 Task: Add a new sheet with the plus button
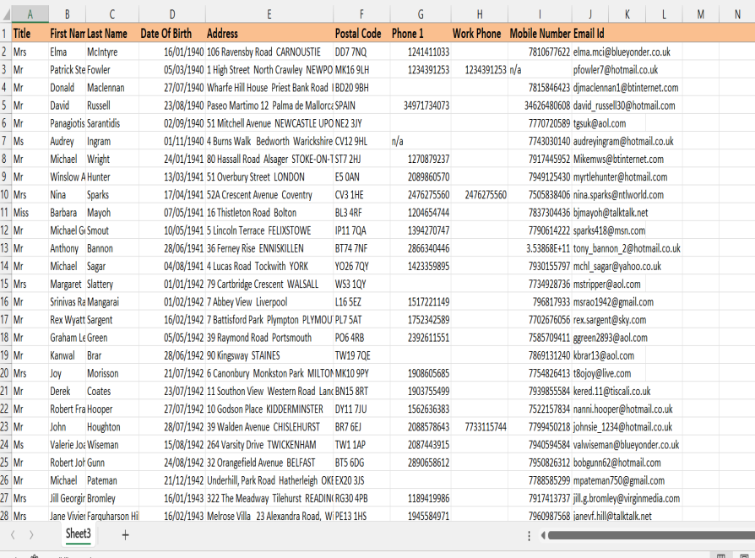125,535
